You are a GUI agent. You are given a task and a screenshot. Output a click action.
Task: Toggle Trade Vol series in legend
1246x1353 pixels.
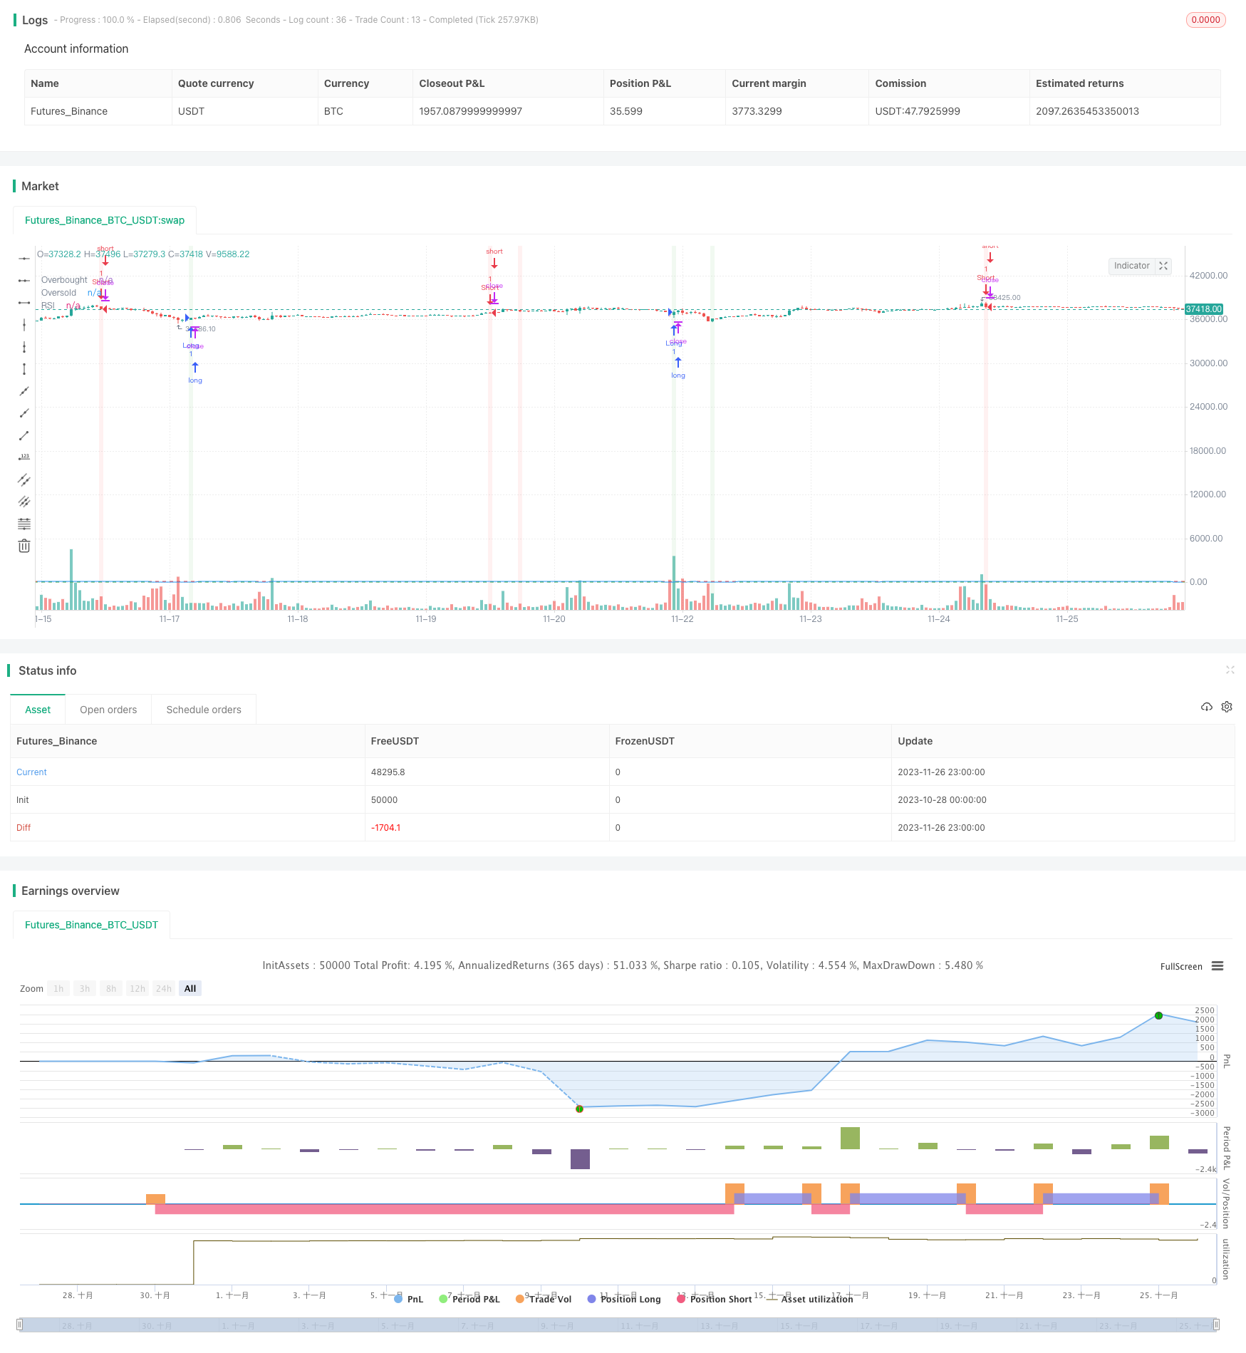click(544, 1299)
